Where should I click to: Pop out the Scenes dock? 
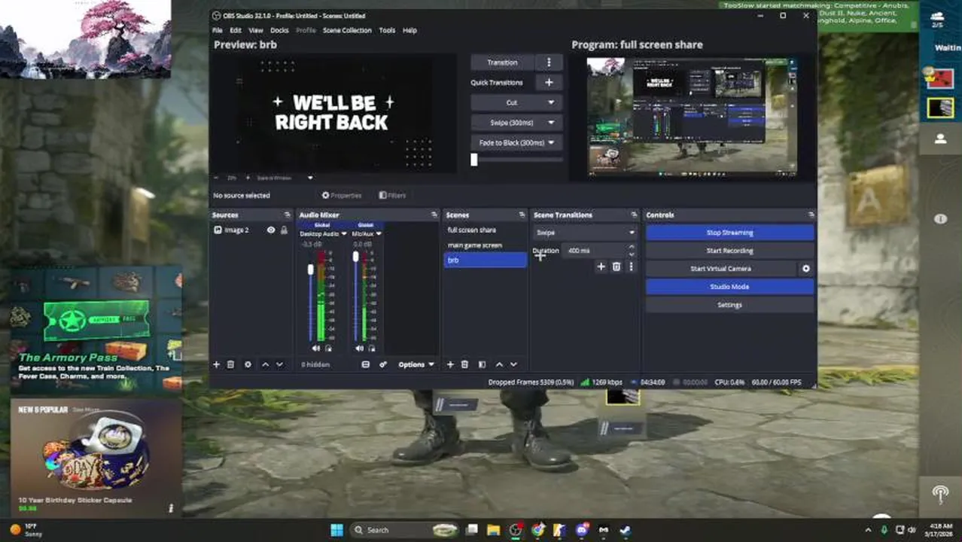coord(522,215)
